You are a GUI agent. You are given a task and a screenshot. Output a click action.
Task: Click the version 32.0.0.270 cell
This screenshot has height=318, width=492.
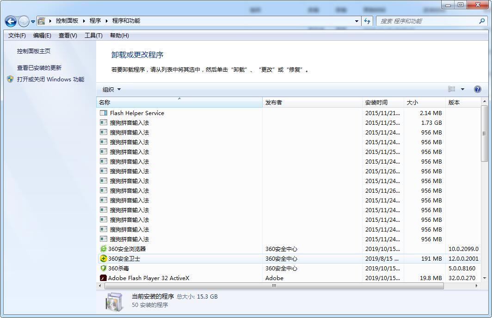point(462,278)
